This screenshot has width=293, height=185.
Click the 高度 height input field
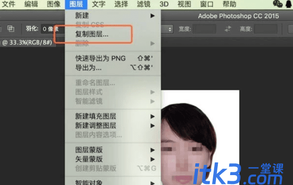pyautogui.click(x=266, y=29)
